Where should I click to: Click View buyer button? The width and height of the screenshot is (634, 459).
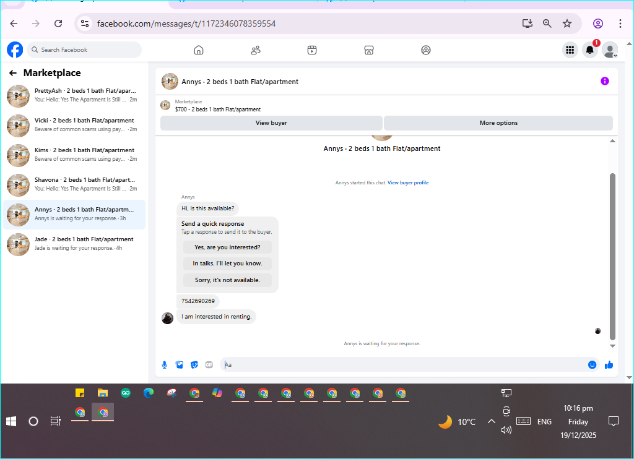pyautogui.click(x=271, y=123)
